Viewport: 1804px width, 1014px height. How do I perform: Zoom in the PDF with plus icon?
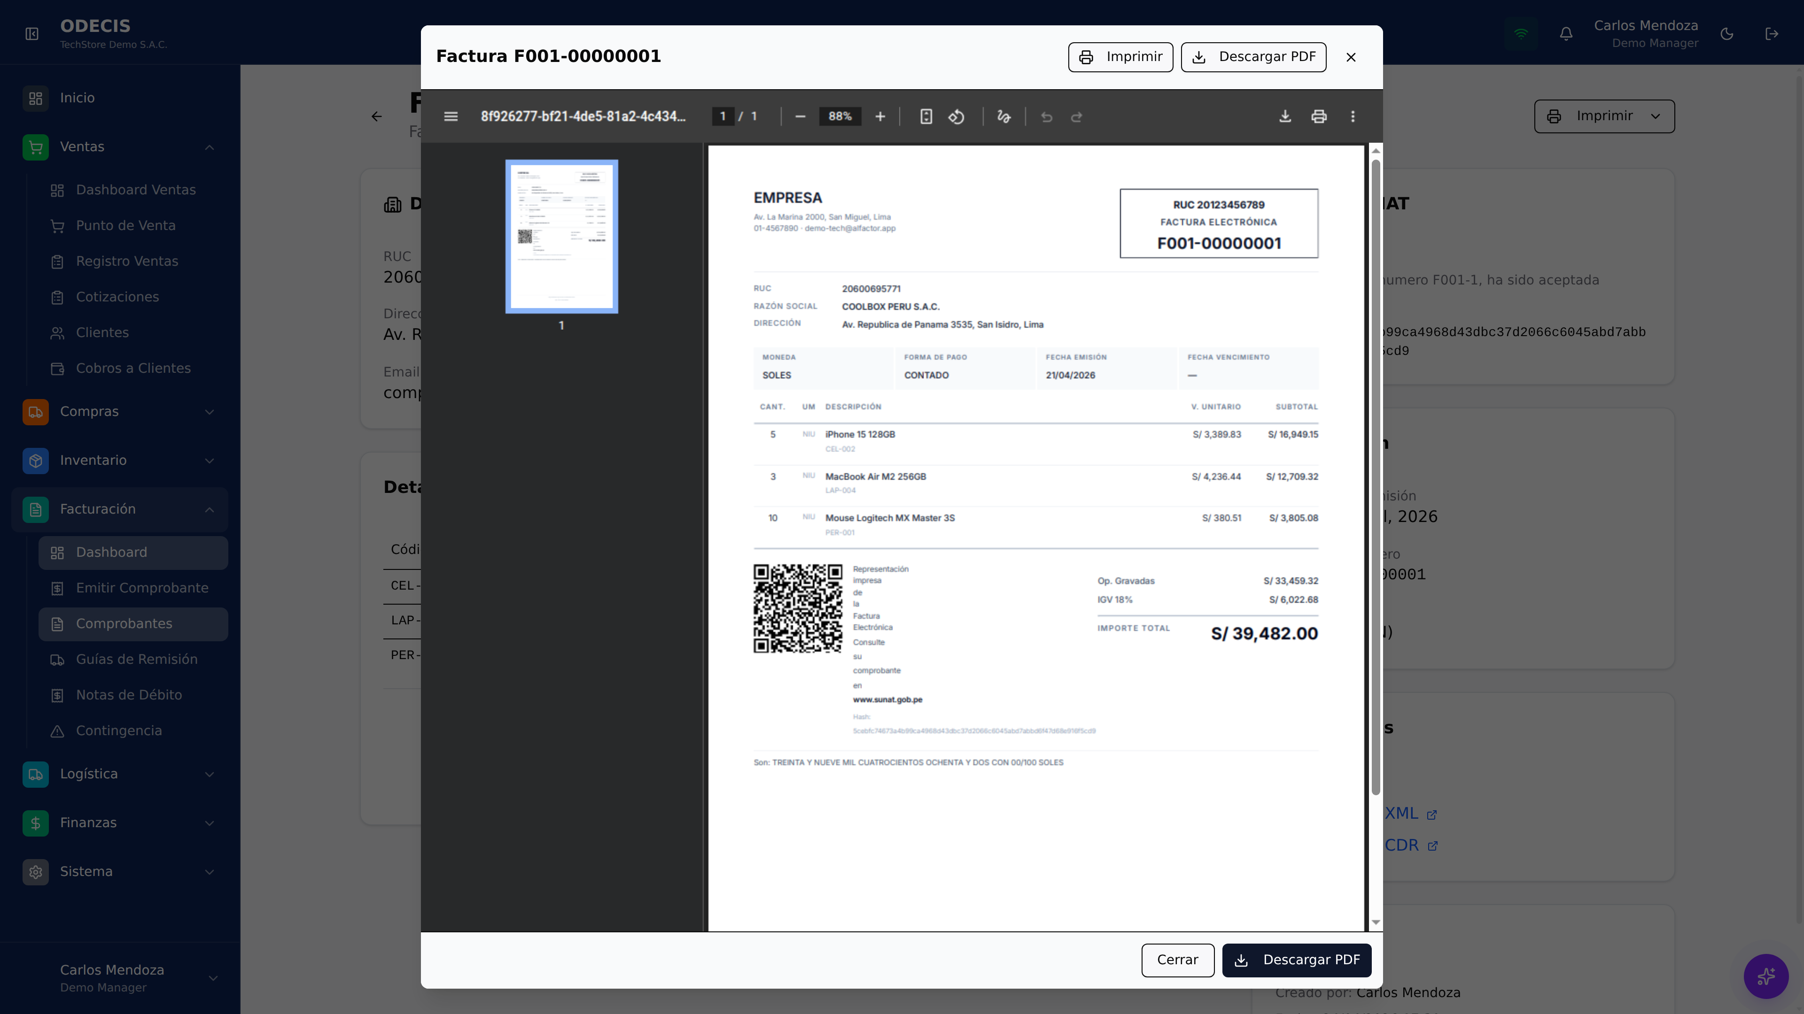(880, 116)
